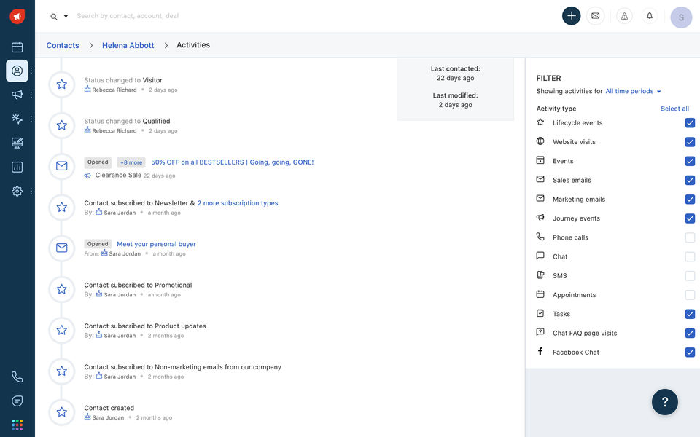Click the 'Last contacted:' label
The width and height of the screenshot is (700, 437).
click(x=455, y=68)
